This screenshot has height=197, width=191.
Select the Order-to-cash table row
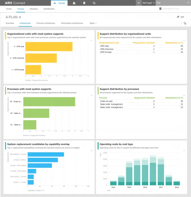pos(141,101)
